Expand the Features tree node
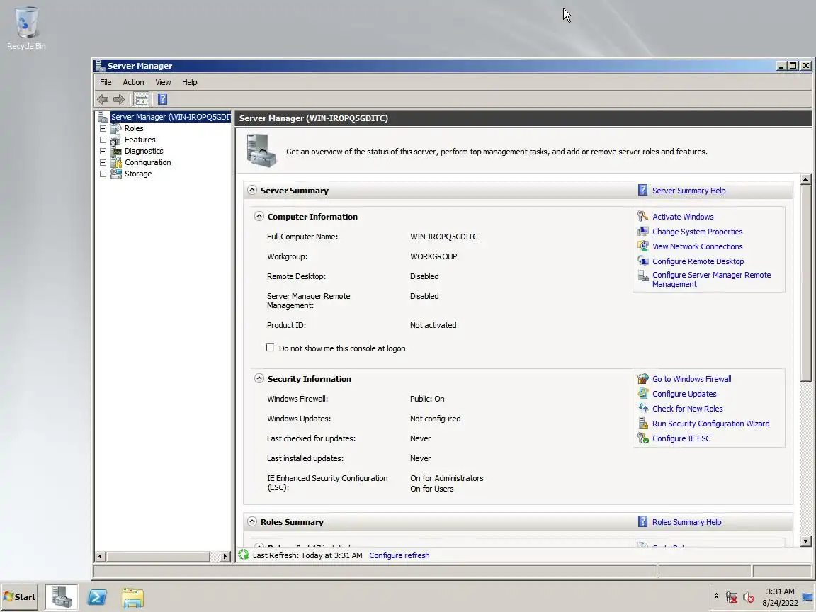Image resolution: width=816 pixels, height=612 pixels. coord(103,140)
